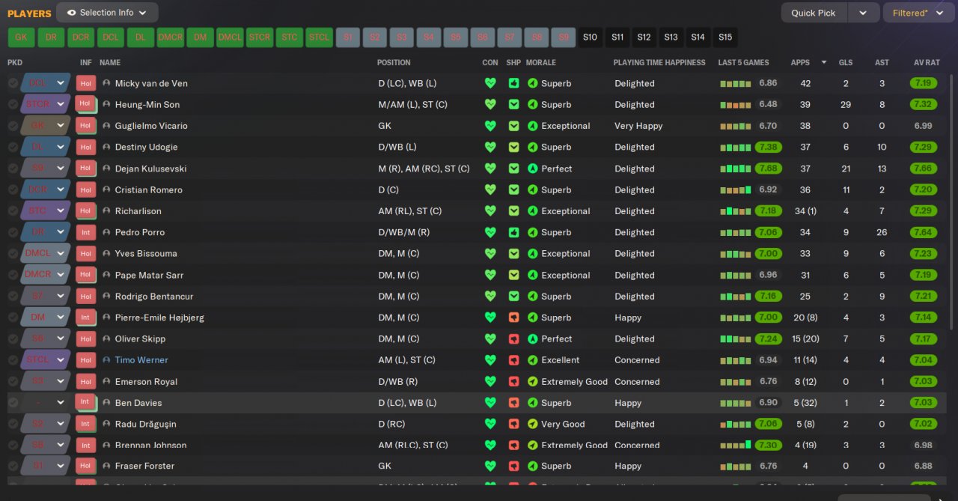Click the red sharpness icon for Pierre-Emile Højbjerg
Image resolution: width=958 pixels, height=501 pixels.
tap(513, 318)
